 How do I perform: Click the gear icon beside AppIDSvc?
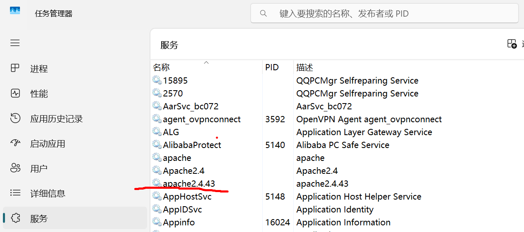coord(157,210)
